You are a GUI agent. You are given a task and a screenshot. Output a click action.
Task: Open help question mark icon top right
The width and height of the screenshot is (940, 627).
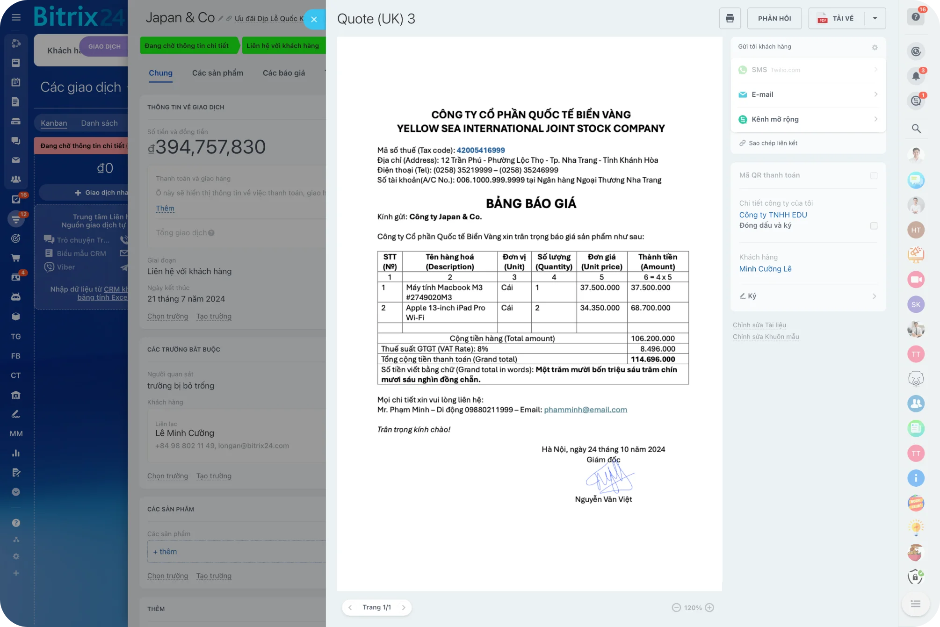(916, 17)
